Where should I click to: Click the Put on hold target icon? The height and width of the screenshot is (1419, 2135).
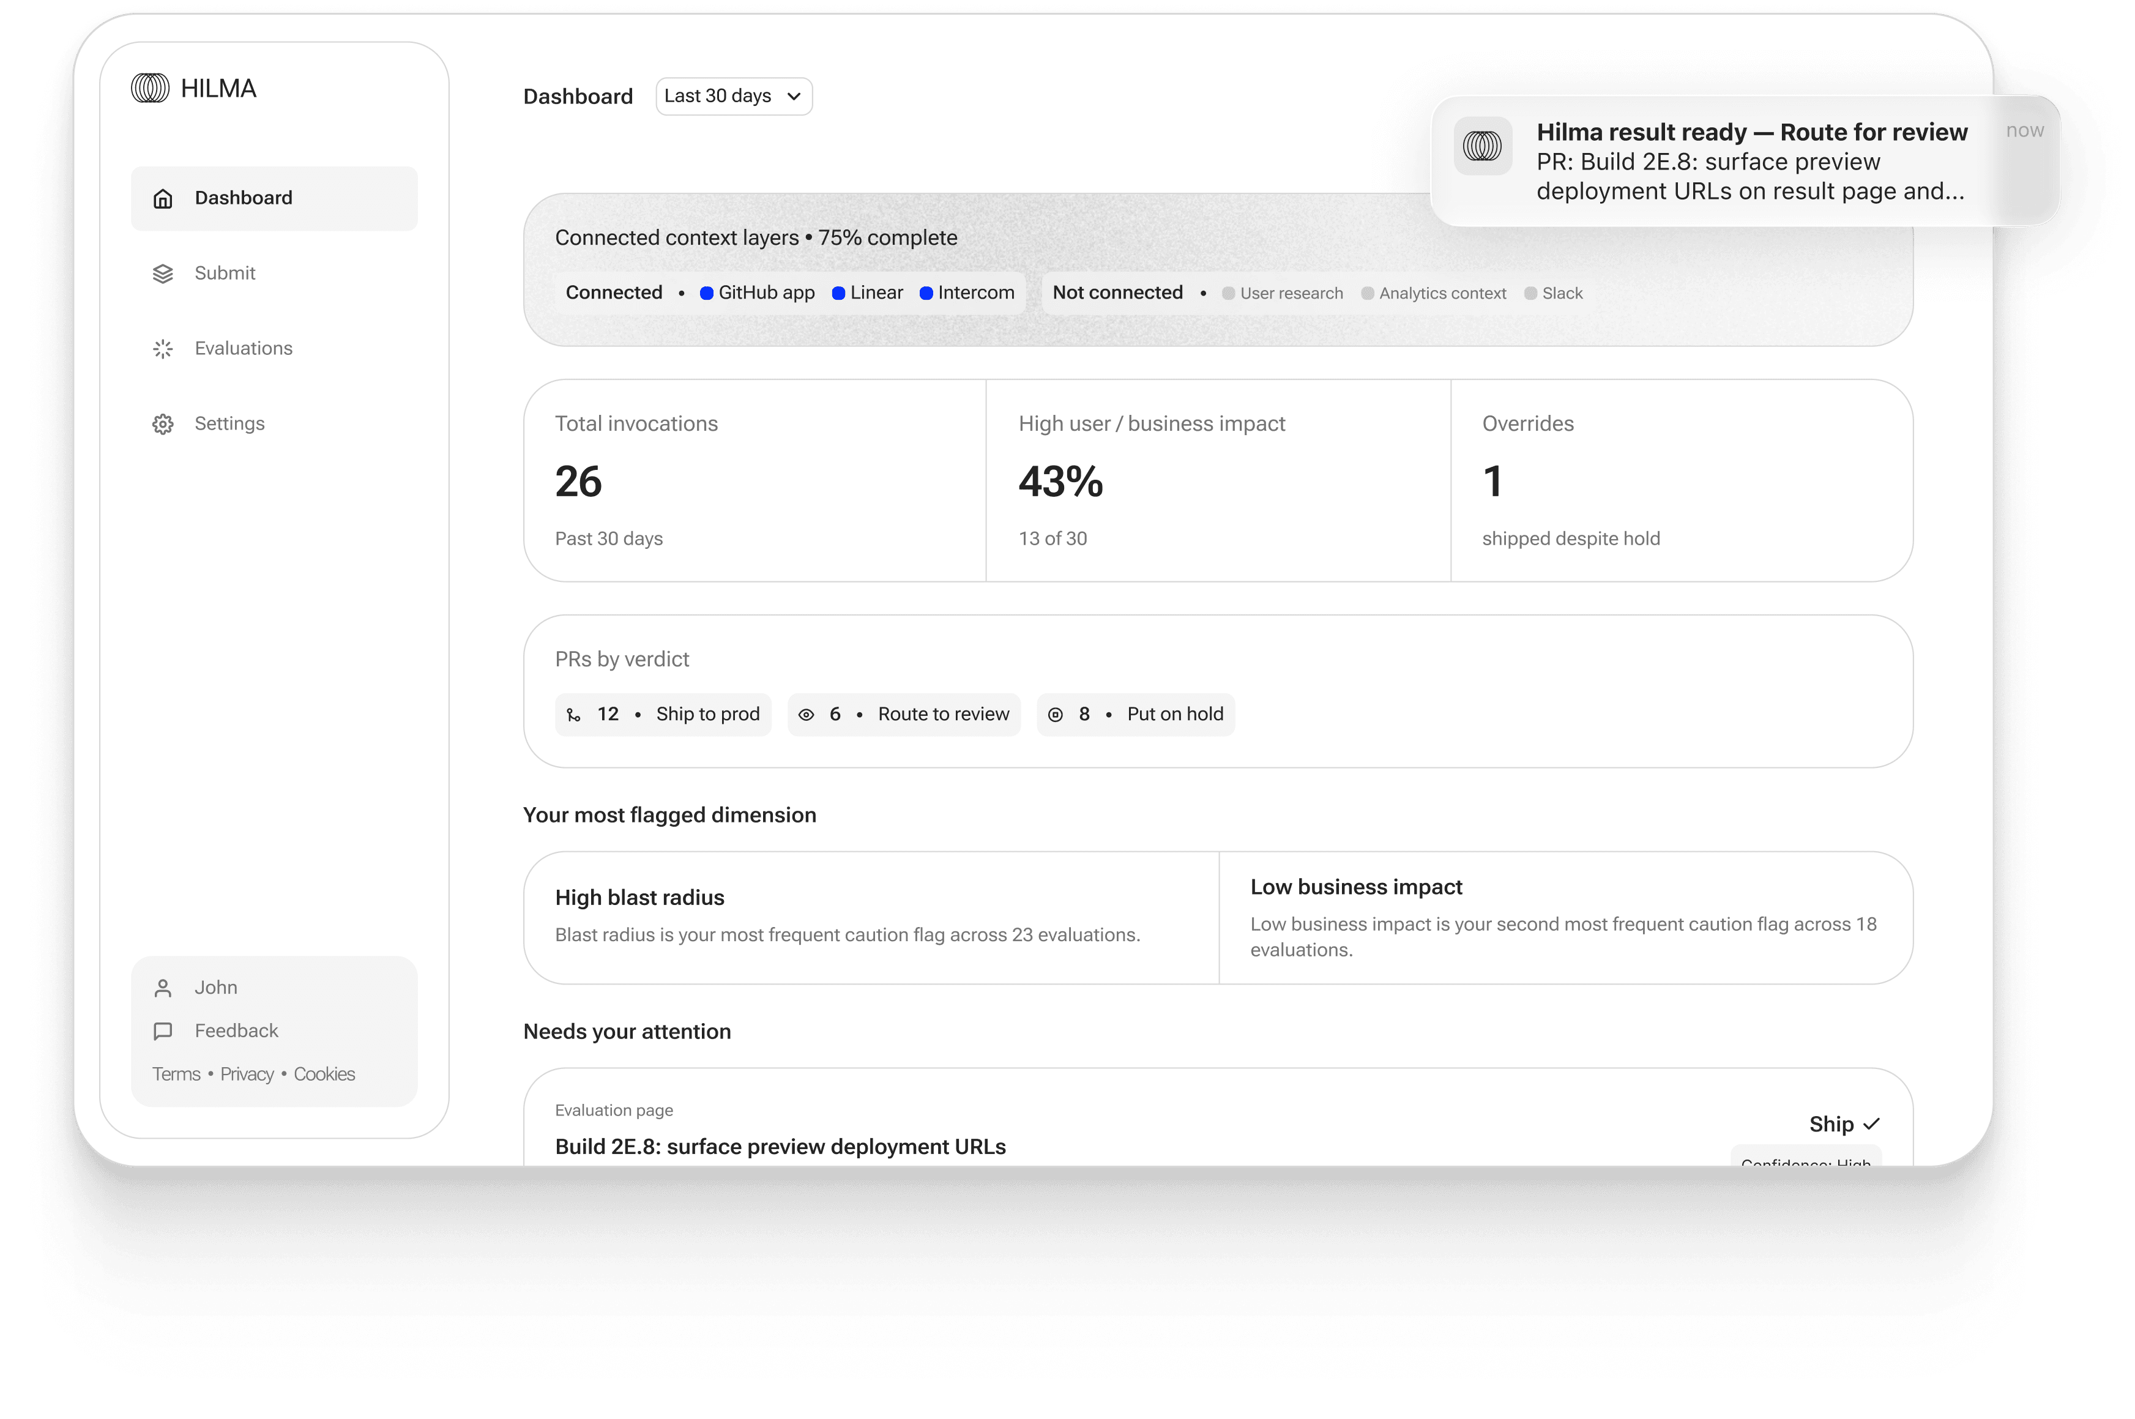1054,715
